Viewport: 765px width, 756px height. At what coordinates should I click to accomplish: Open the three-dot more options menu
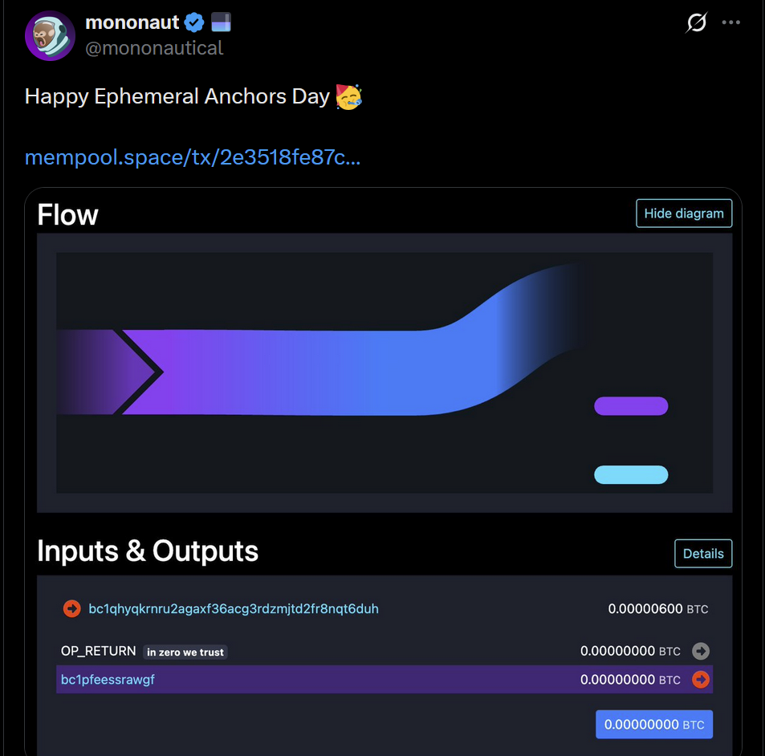click(x=730, y=22)
